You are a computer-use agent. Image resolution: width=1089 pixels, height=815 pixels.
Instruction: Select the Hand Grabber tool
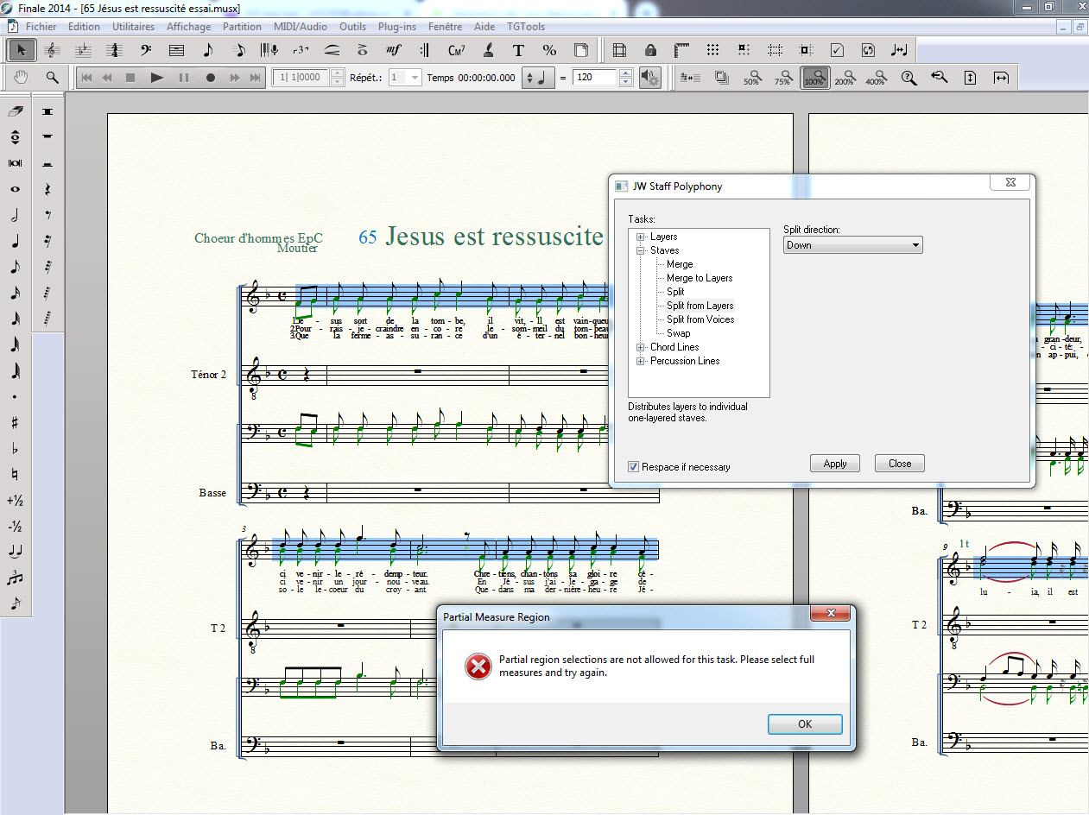22,78
